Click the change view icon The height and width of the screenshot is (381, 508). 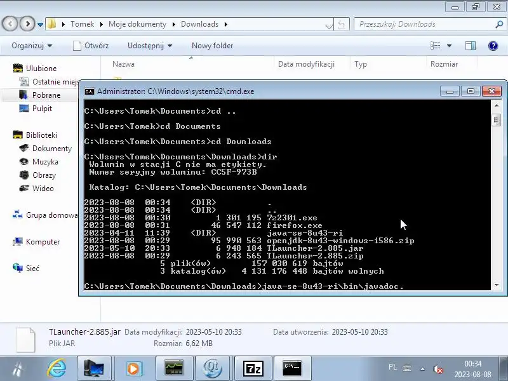[435, 46]
